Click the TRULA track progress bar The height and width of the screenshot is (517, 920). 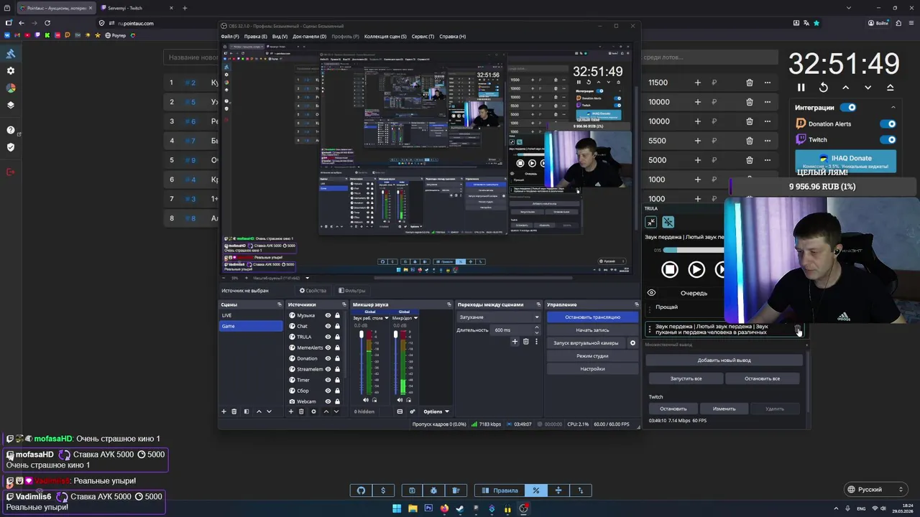tap(694, 251)
